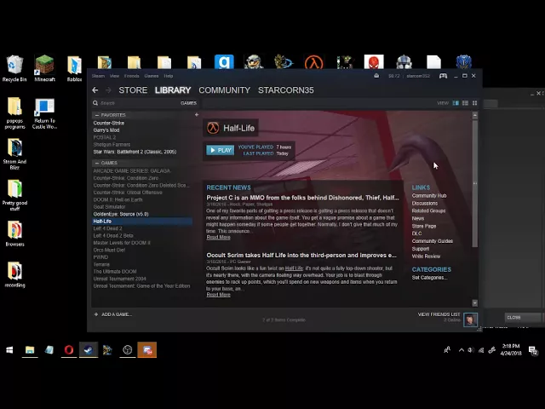Show hidden system tray icons chevron
Viewport: 545px width, 409px height.
[461, 350]
